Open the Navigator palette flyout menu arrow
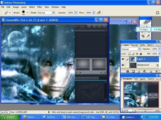This screenshot has width=161, height=120. 160,79
